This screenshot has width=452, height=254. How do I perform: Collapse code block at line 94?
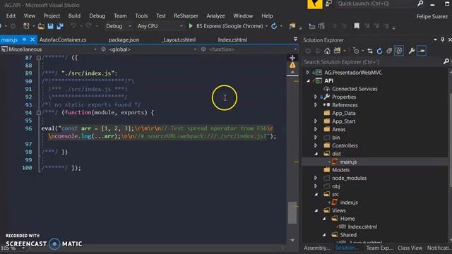tap(39, 113)
